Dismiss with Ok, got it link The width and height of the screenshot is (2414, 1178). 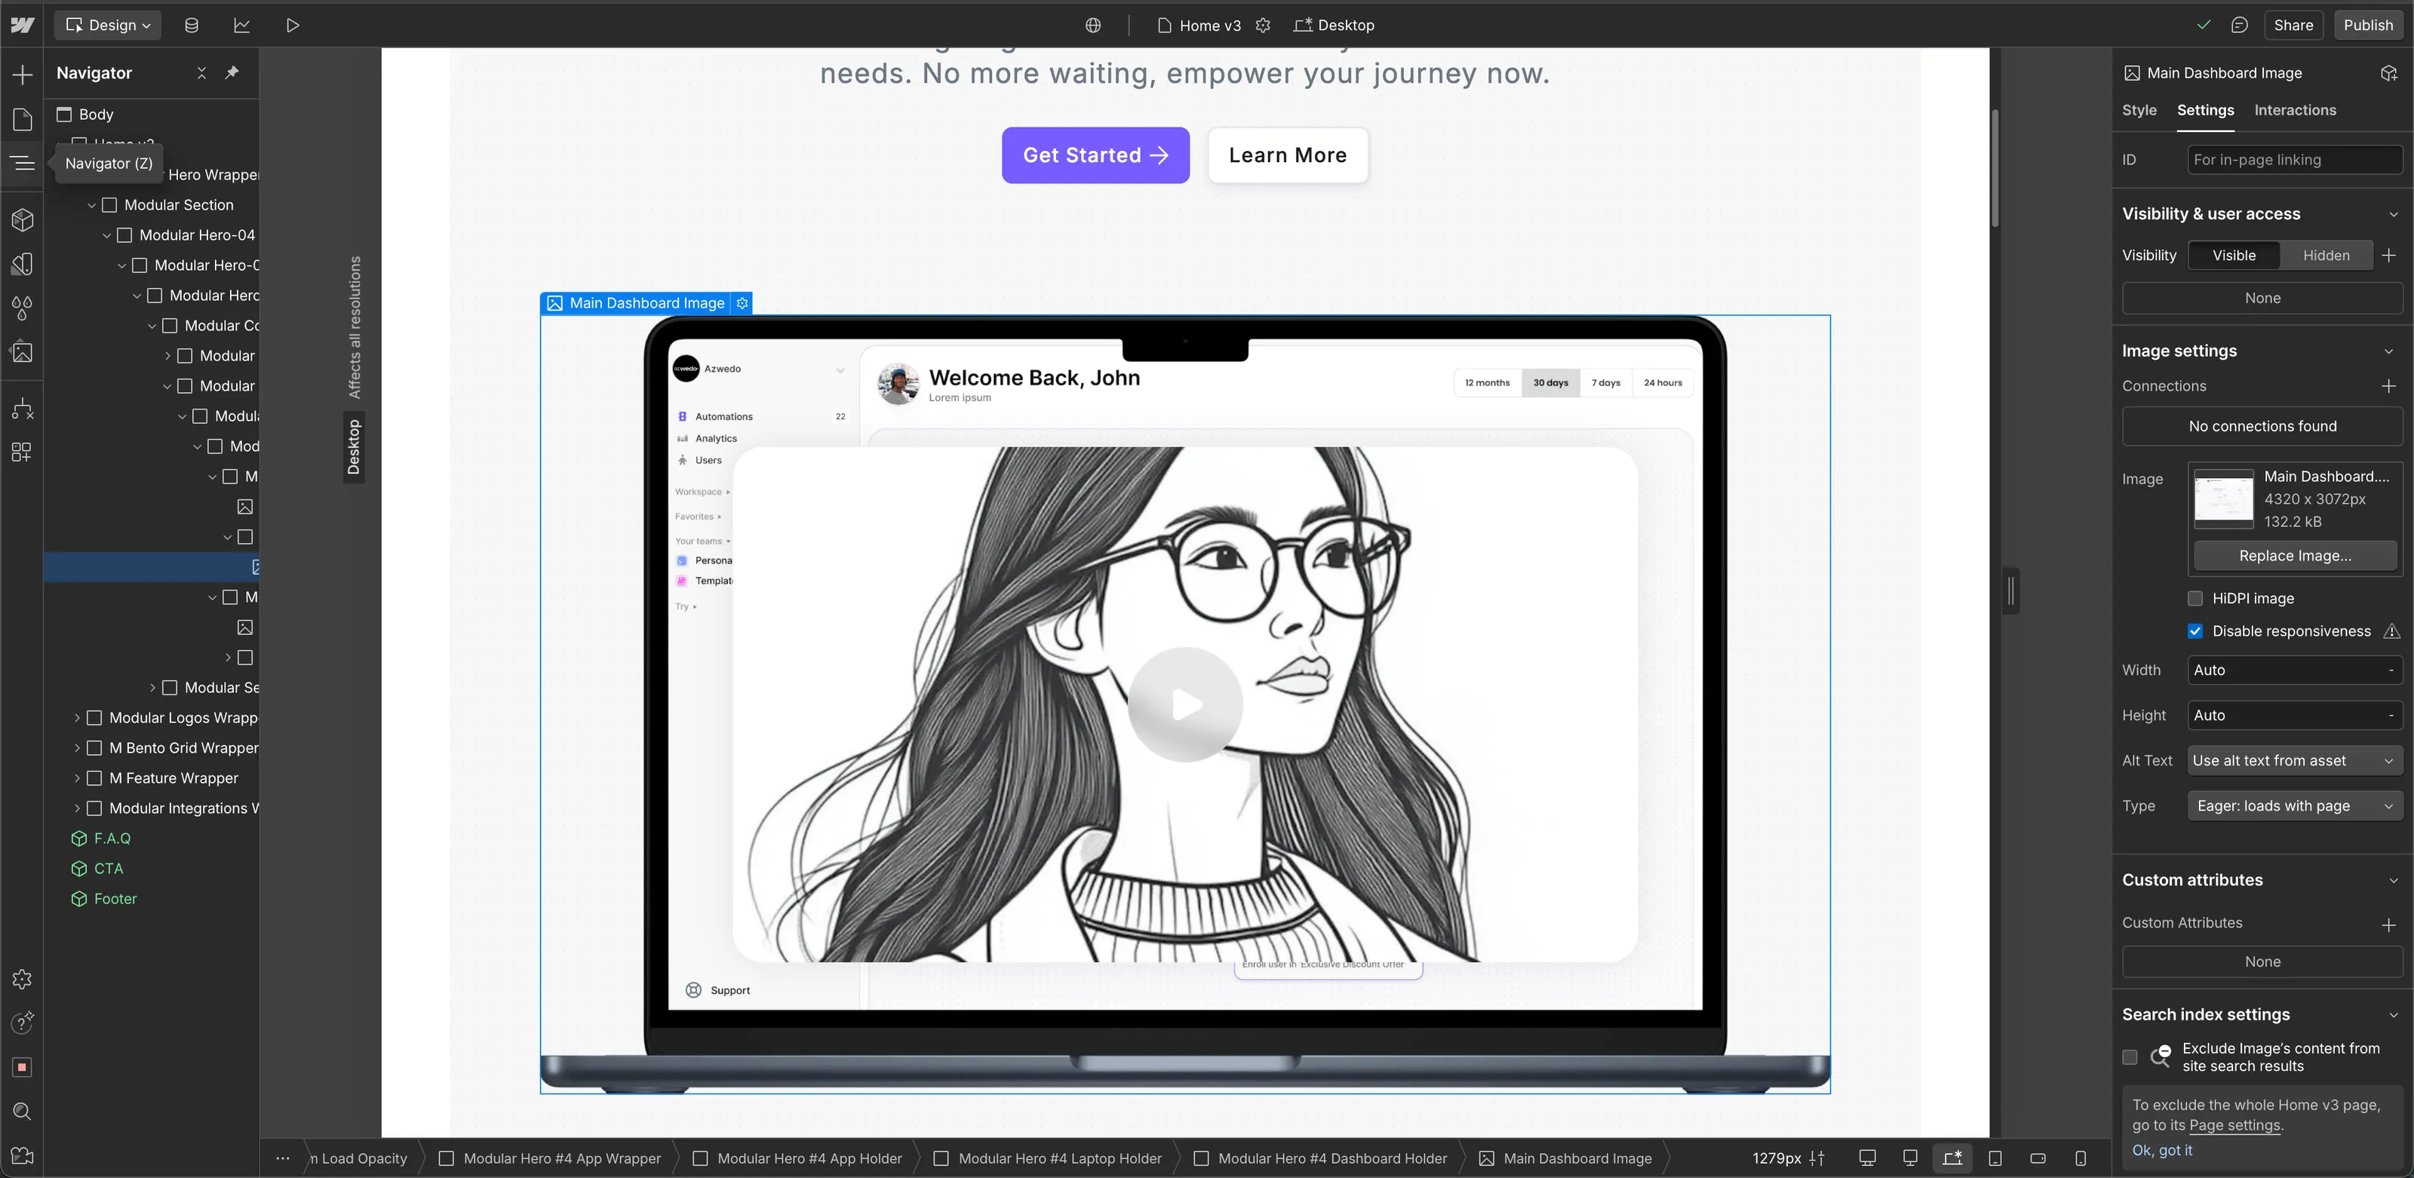click(2162, 1150)
